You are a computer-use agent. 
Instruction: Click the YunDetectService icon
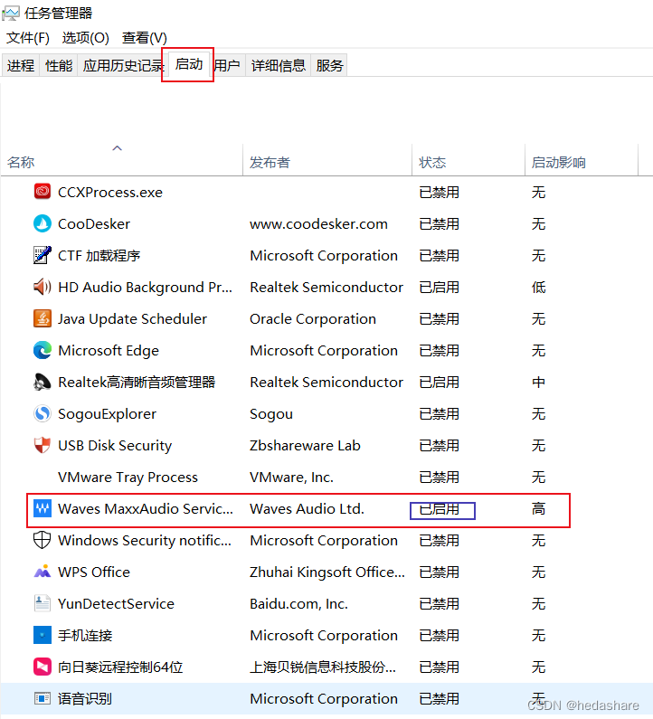tap(43, 603)
